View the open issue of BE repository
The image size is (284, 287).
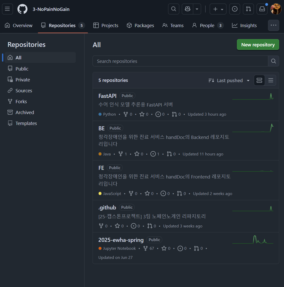pyautogui.click(x=155, y=154)
